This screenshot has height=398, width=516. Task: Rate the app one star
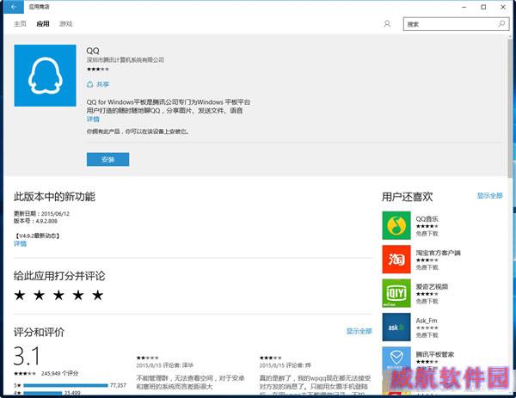(x=20, y=295)
